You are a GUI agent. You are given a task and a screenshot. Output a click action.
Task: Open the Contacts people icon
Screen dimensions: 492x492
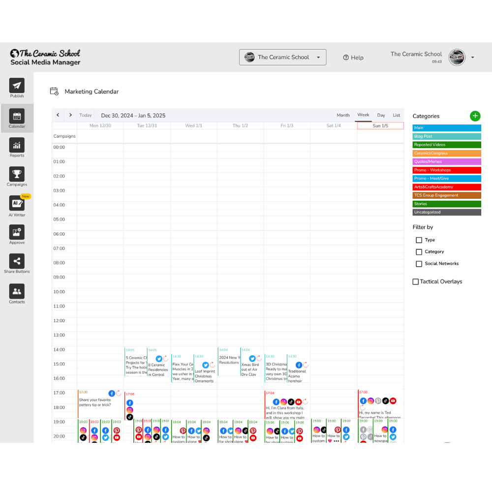click(x=17, y=291)
